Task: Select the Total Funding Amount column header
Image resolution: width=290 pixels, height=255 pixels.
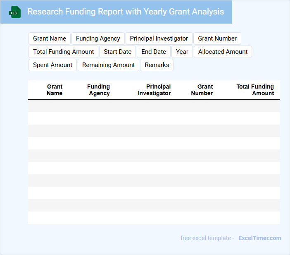Action: (x=255, y=90)
